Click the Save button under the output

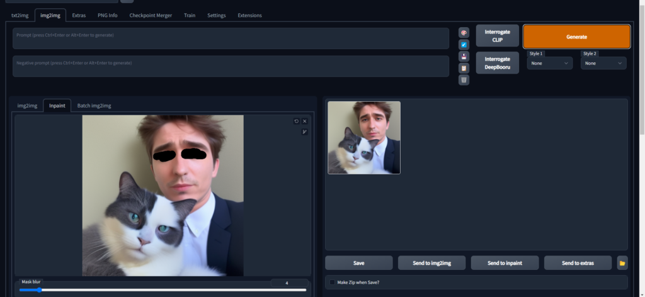click(358, 263)
